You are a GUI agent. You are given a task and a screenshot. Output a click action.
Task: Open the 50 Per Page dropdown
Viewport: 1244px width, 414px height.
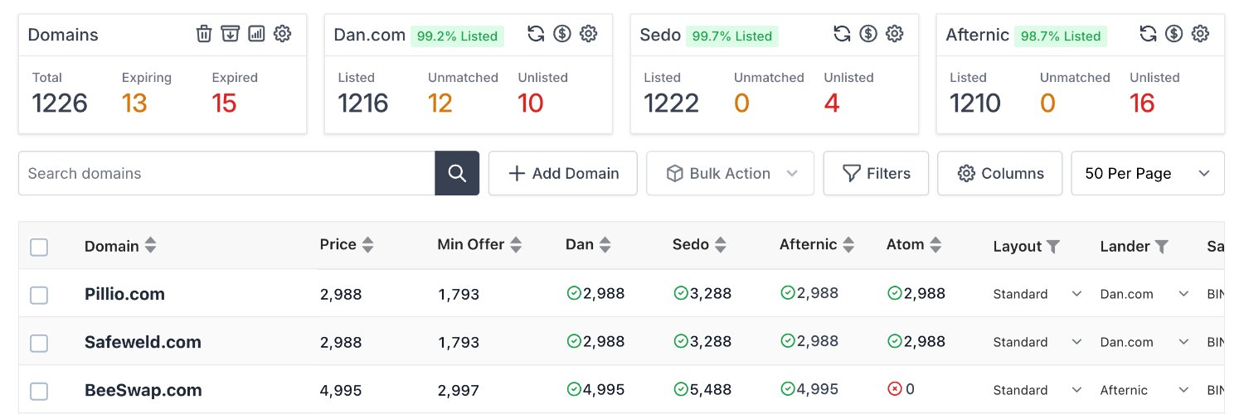[1148, 173]
